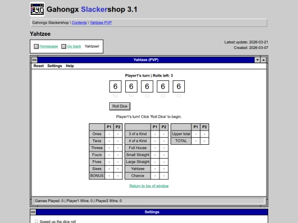Screen dimensions: 298x223
Task: Click the Twos row label in scorecard
Action: tap(97, 141)
